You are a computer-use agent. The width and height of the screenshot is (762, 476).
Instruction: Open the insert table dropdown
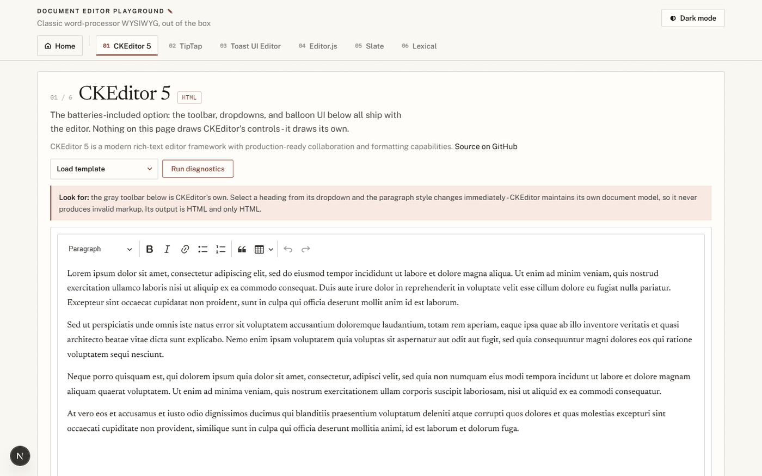click(x=264, y=249)
